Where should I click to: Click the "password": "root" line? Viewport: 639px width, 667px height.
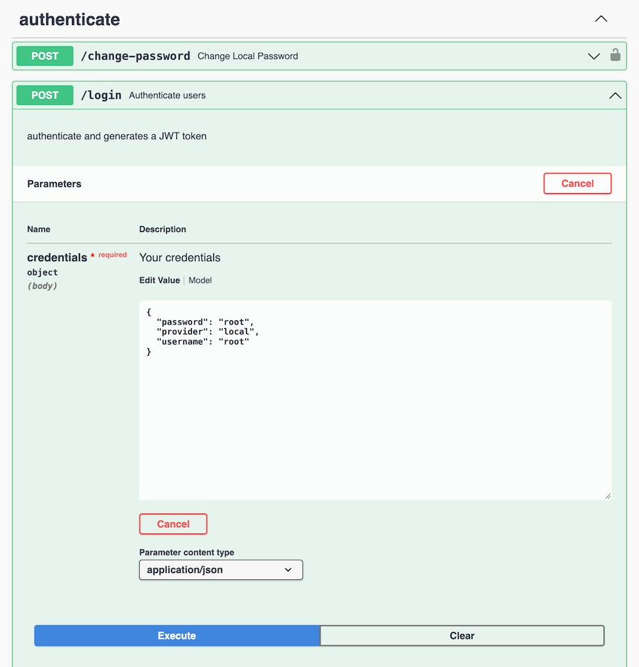[x=205, y=322]
